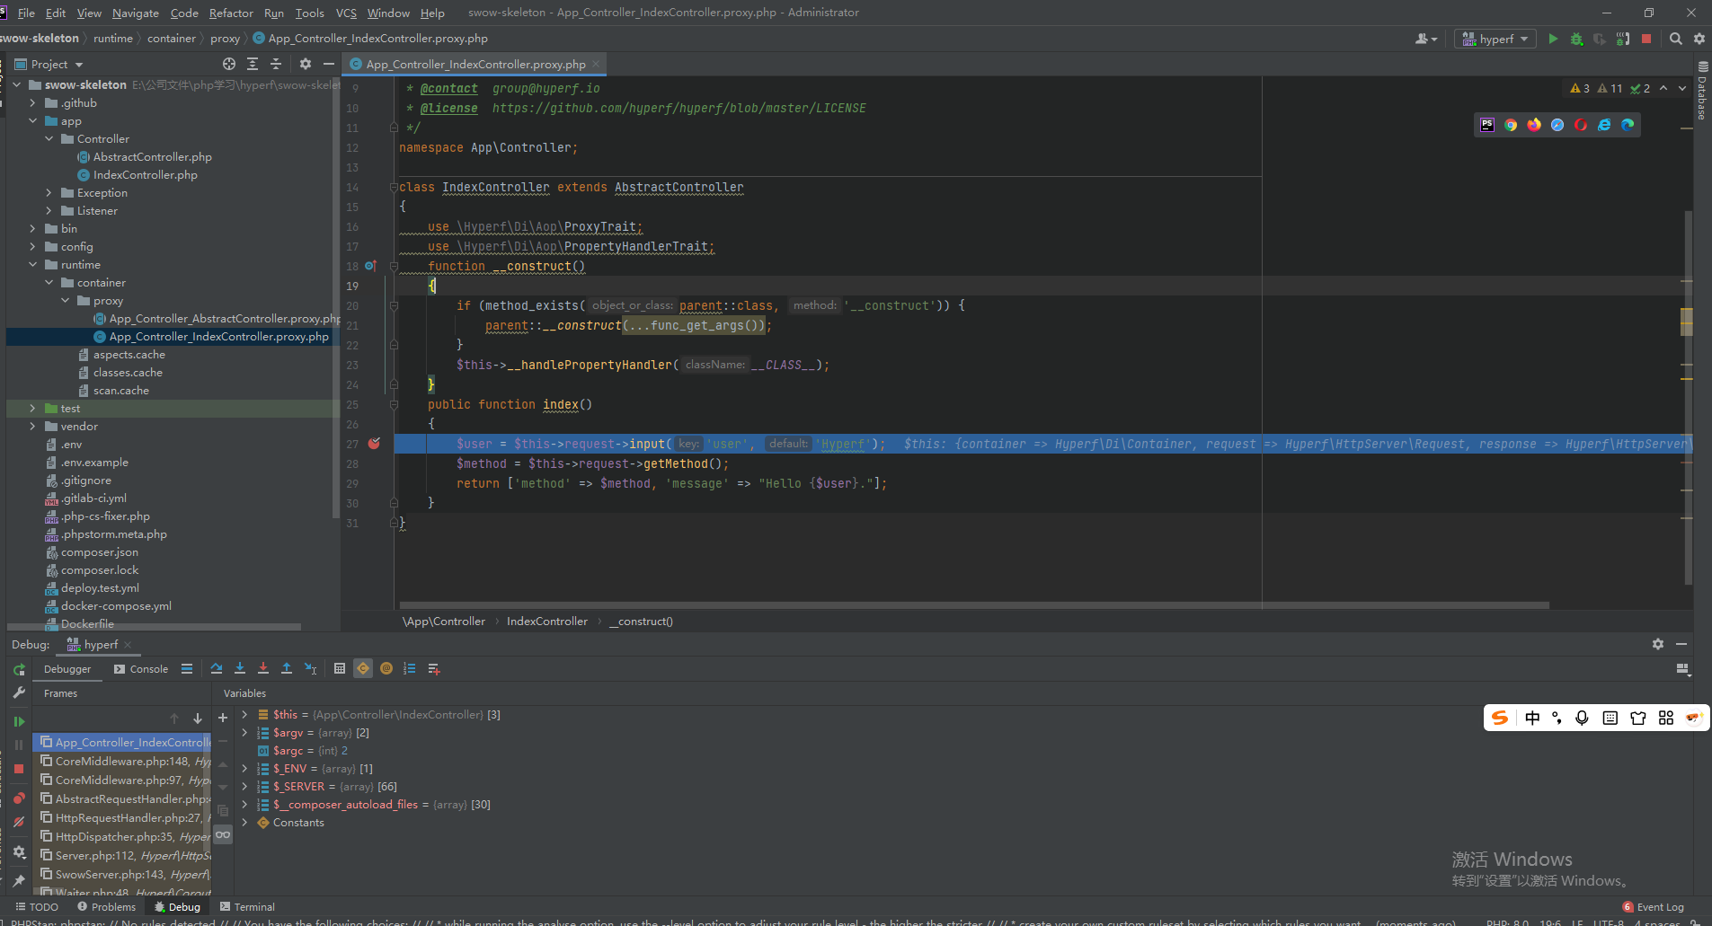Open Project panel settings gear

pyautogui.click(x=306, y=64)
